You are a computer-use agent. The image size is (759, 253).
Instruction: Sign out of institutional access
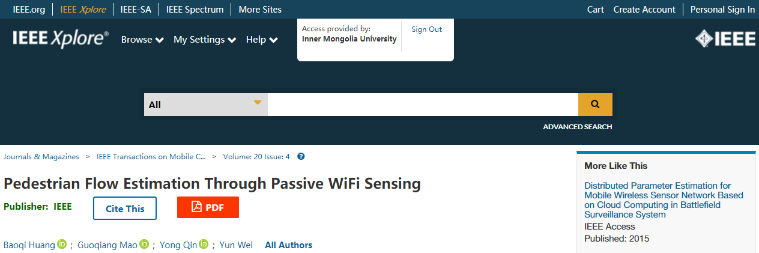coord(426,29)
